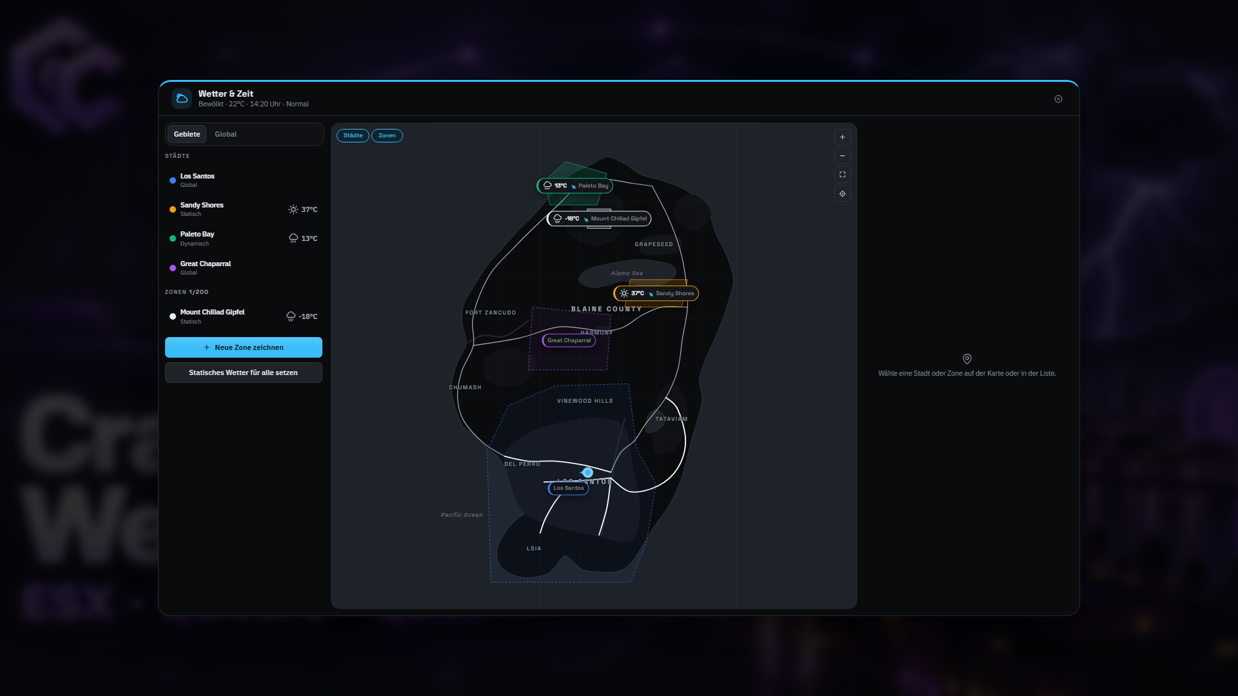Close the Wetter & Zeit window
The image size is (1238, 696).
pos(1058,99)
